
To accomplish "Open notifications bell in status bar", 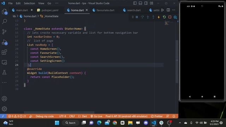I will pos(174,116).
